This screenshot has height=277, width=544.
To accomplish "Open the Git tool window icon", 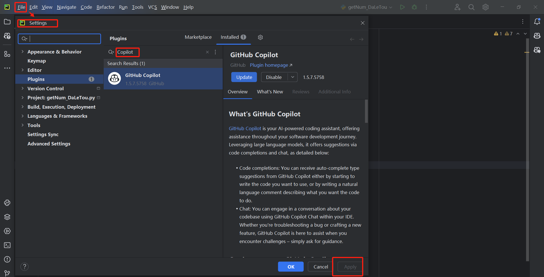I will pyautogui.click(x=7, y=273).
